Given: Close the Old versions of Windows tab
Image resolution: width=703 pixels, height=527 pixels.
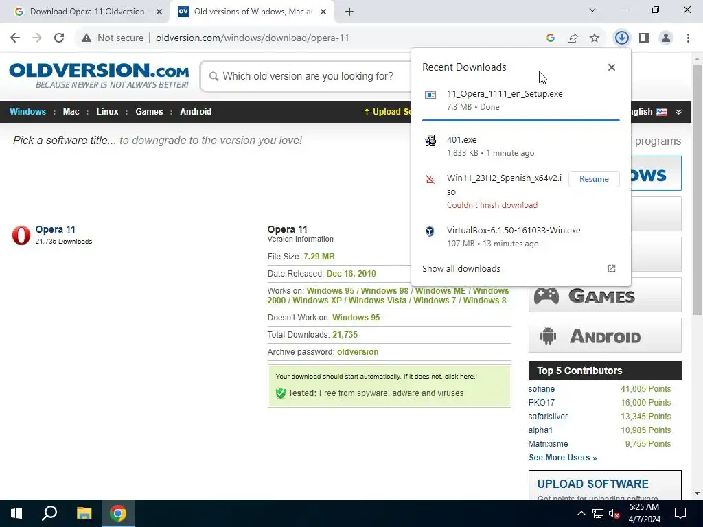Looking at the screenshot, I should [x=323, y=12].
